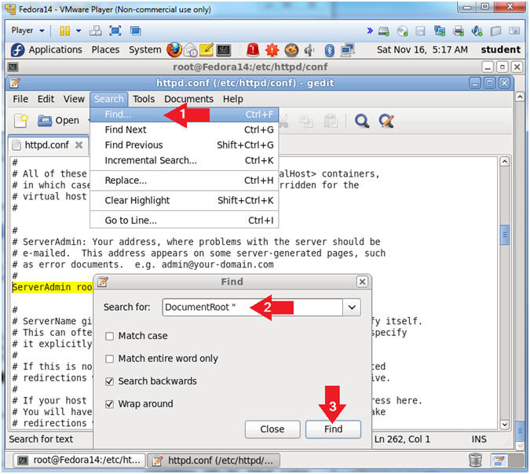The width and height of the screenshot is (530, 474).
Task: Open dropdown arrow next to pause button
Action: [79, 31]
